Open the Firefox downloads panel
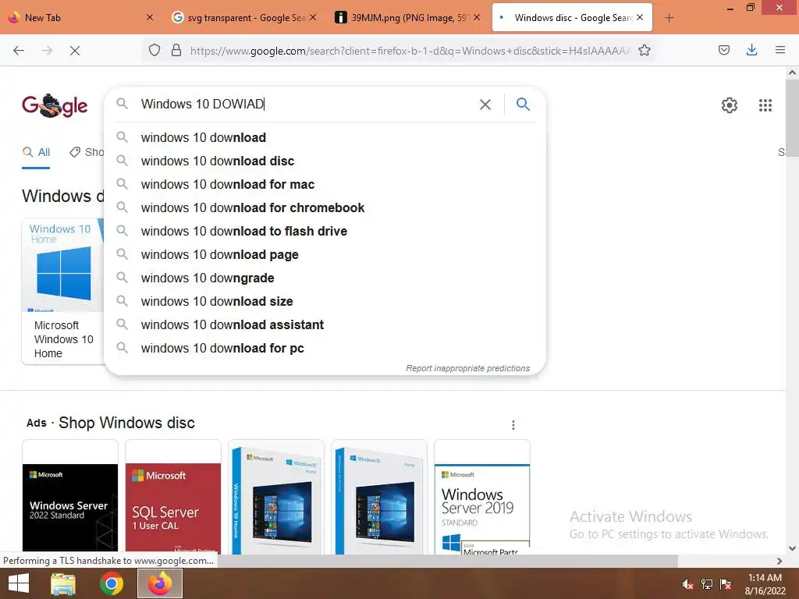The image size is (799, 599). (751, 50)
